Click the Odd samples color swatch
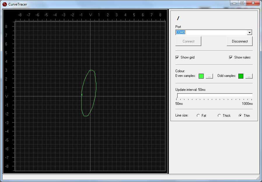262x182 pixels. coord(241,76)
